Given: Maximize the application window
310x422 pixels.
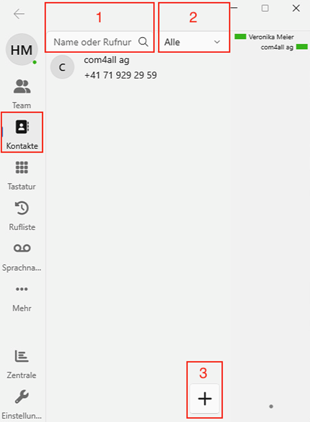Looking at the screenshot, I should [265, 9].
